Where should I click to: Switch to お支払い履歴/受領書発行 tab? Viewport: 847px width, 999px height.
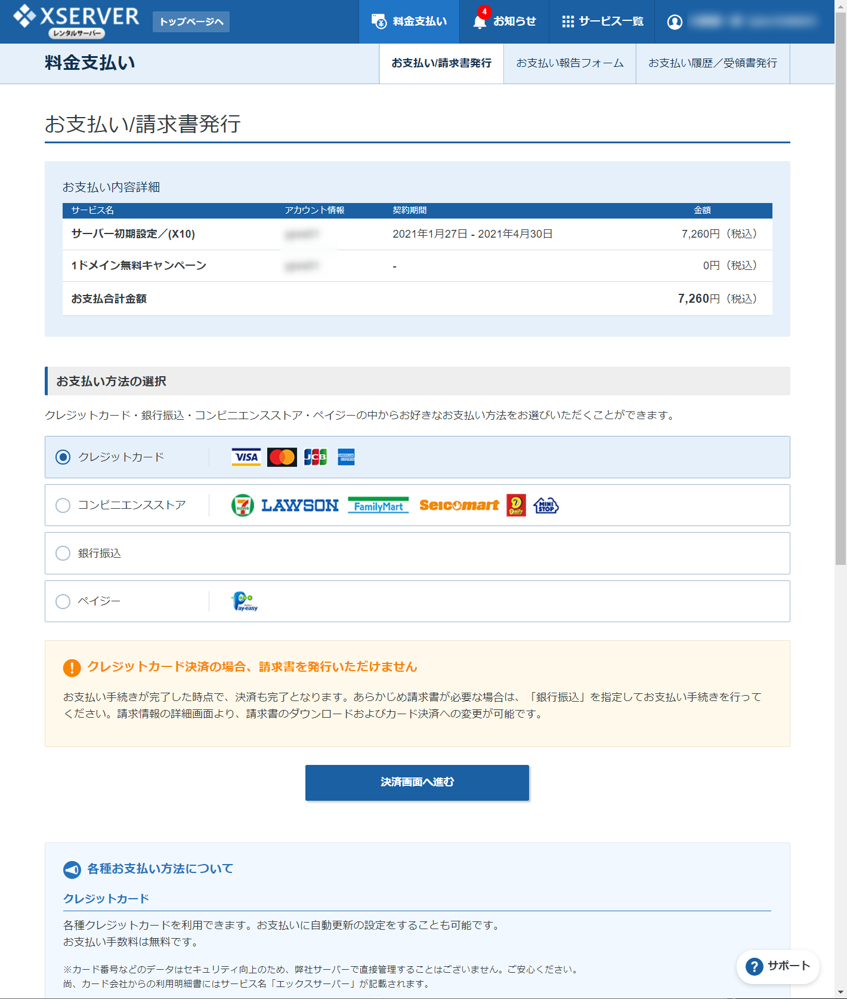[713, 63]
